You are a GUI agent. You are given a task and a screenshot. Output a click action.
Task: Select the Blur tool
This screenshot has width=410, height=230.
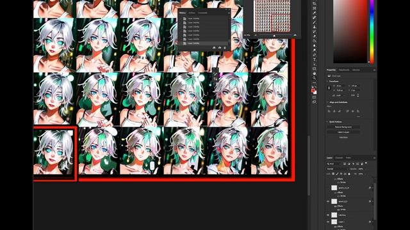click(315, 45)
